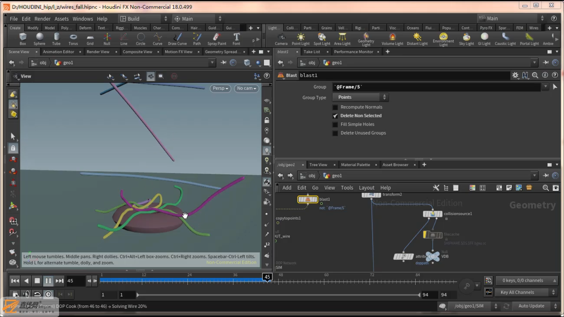Open network editor Layout menu

367,188
